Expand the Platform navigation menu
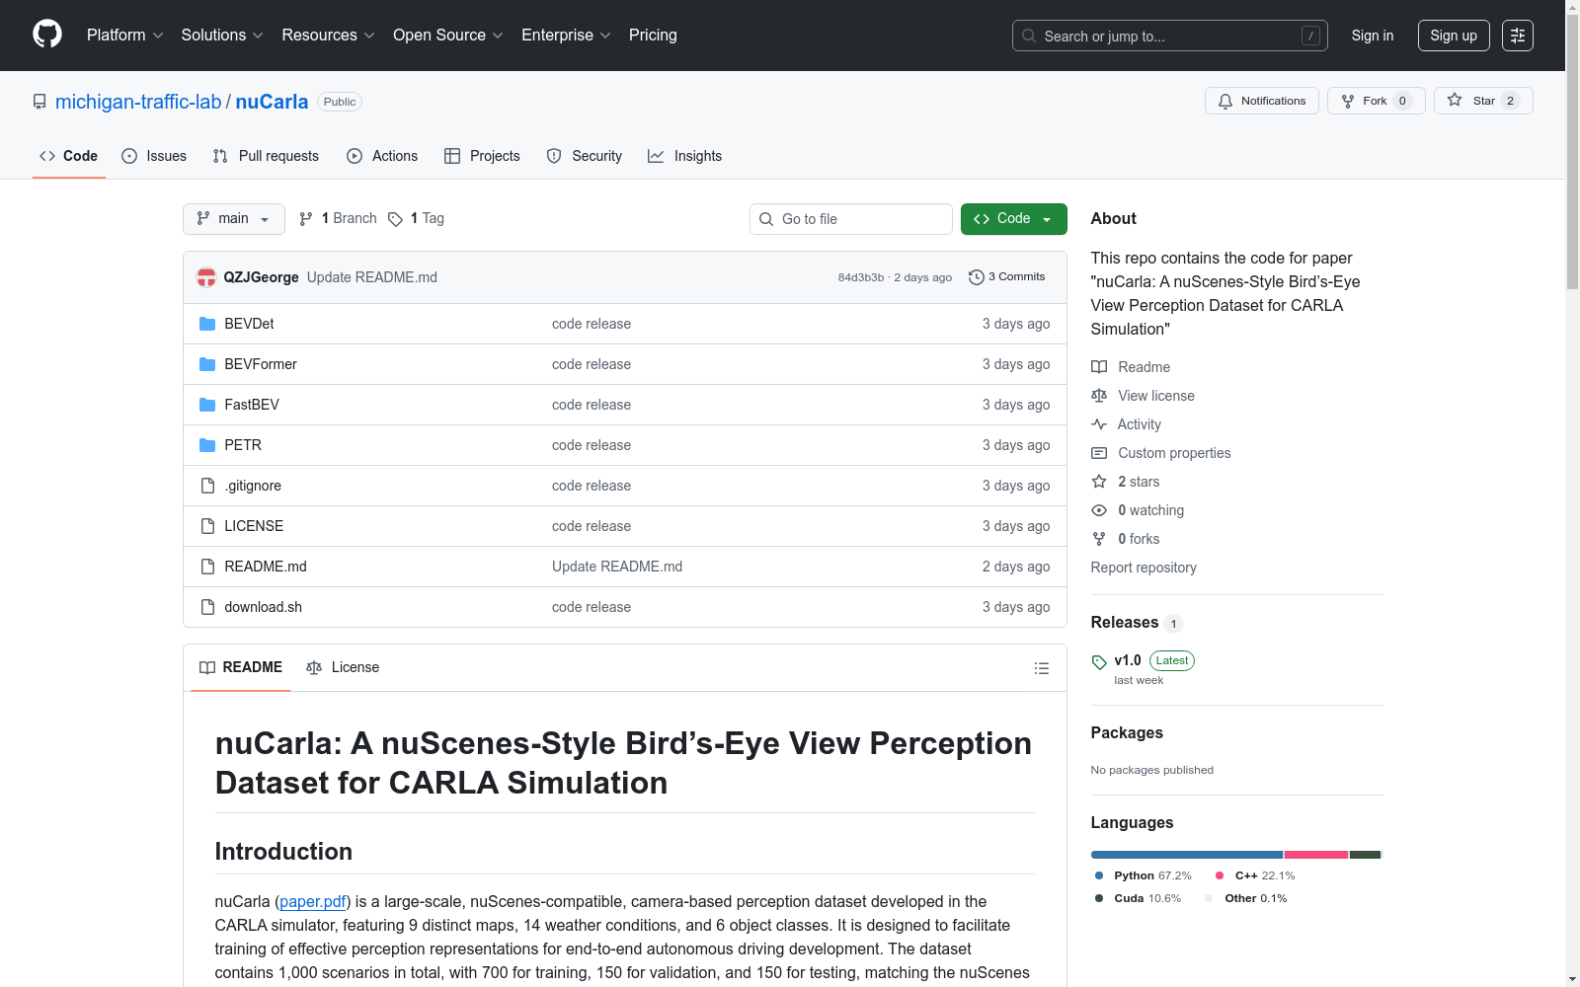Image resolution: width=1580 pixels, height=987 pixels. (125, 36)
